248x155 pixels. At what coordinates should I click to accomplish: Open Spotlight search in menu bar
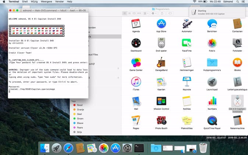(238, 1)
